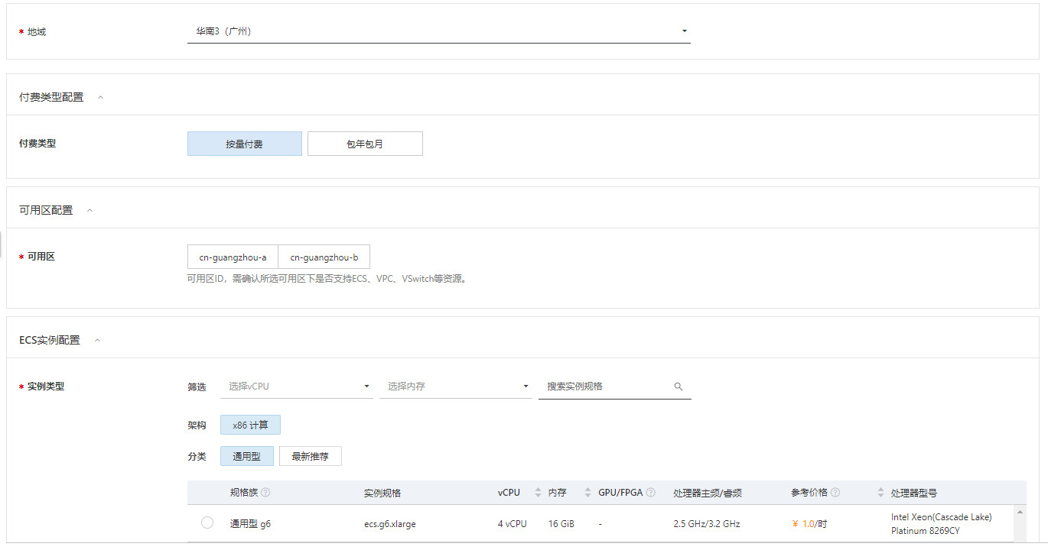This screenshot has width=1048, height=550.
Task: Click the 参考价格 help icon
Action: 835,493
